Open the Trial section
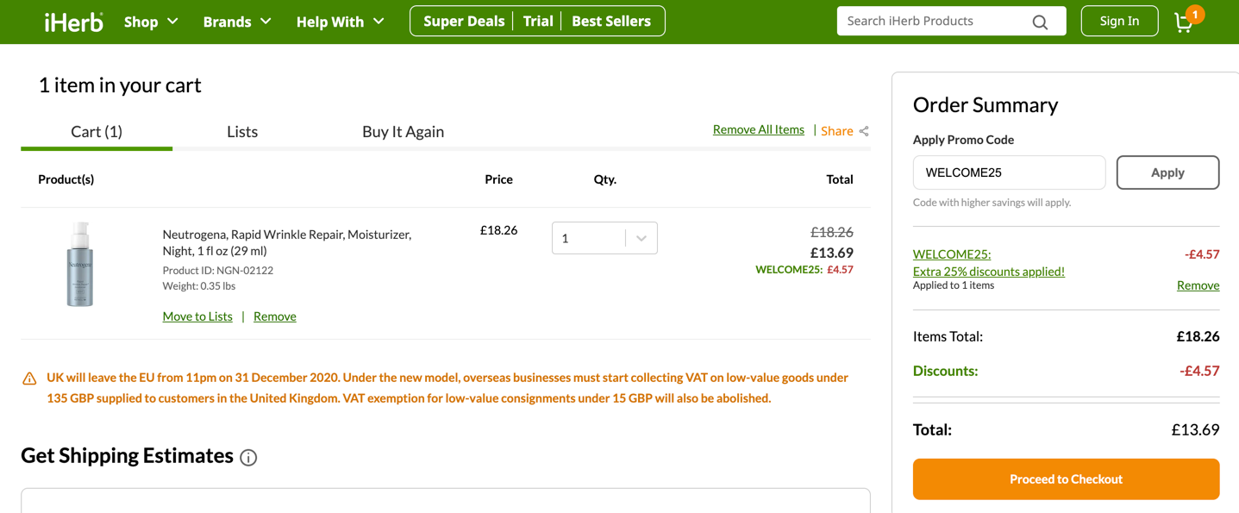This screenshot has height=513, width=1239. (x=538, y=22)
